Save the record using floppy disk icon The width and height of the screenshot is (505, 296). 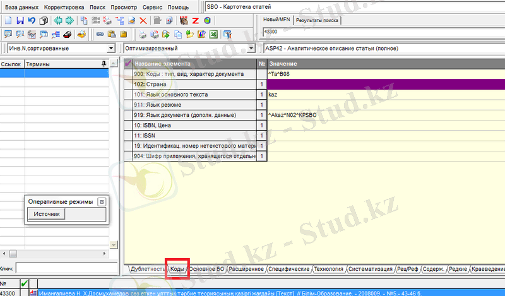point(20,21)
